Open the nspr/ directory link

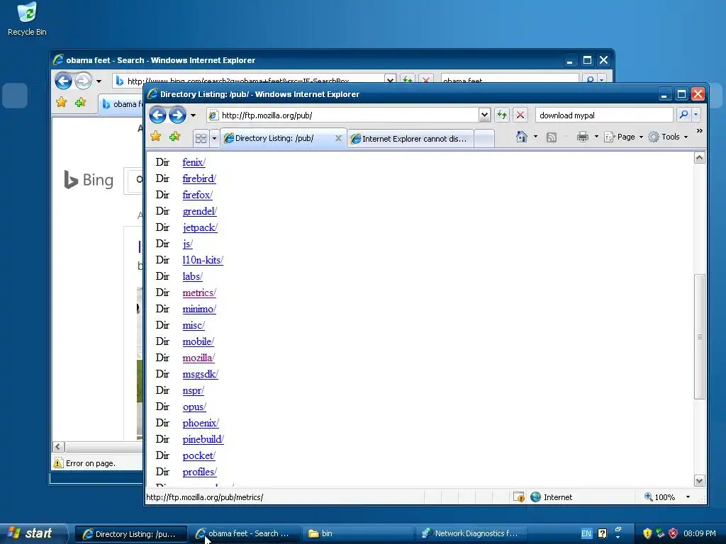(193, 390)
